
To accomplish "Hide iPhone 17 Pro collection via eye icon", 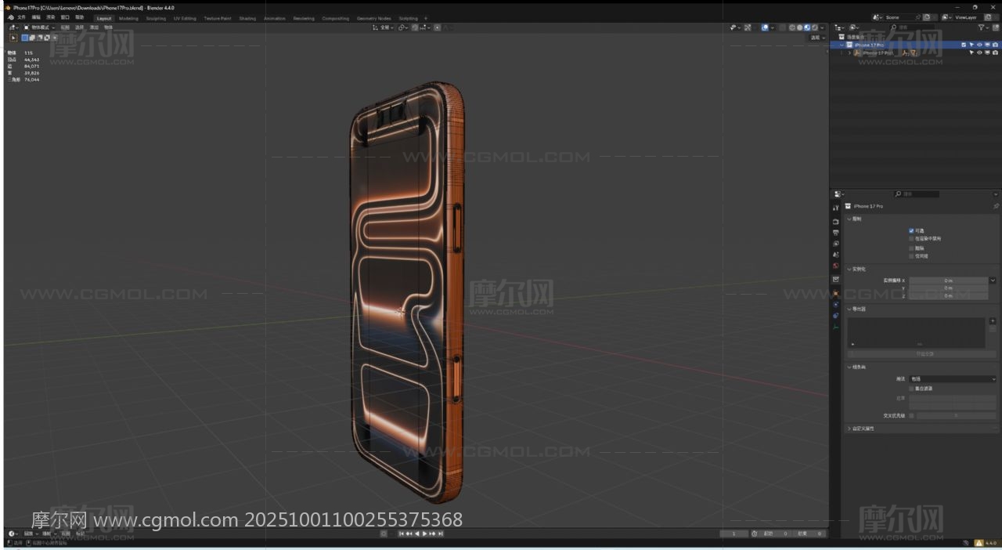I will (x=979, y=45).
